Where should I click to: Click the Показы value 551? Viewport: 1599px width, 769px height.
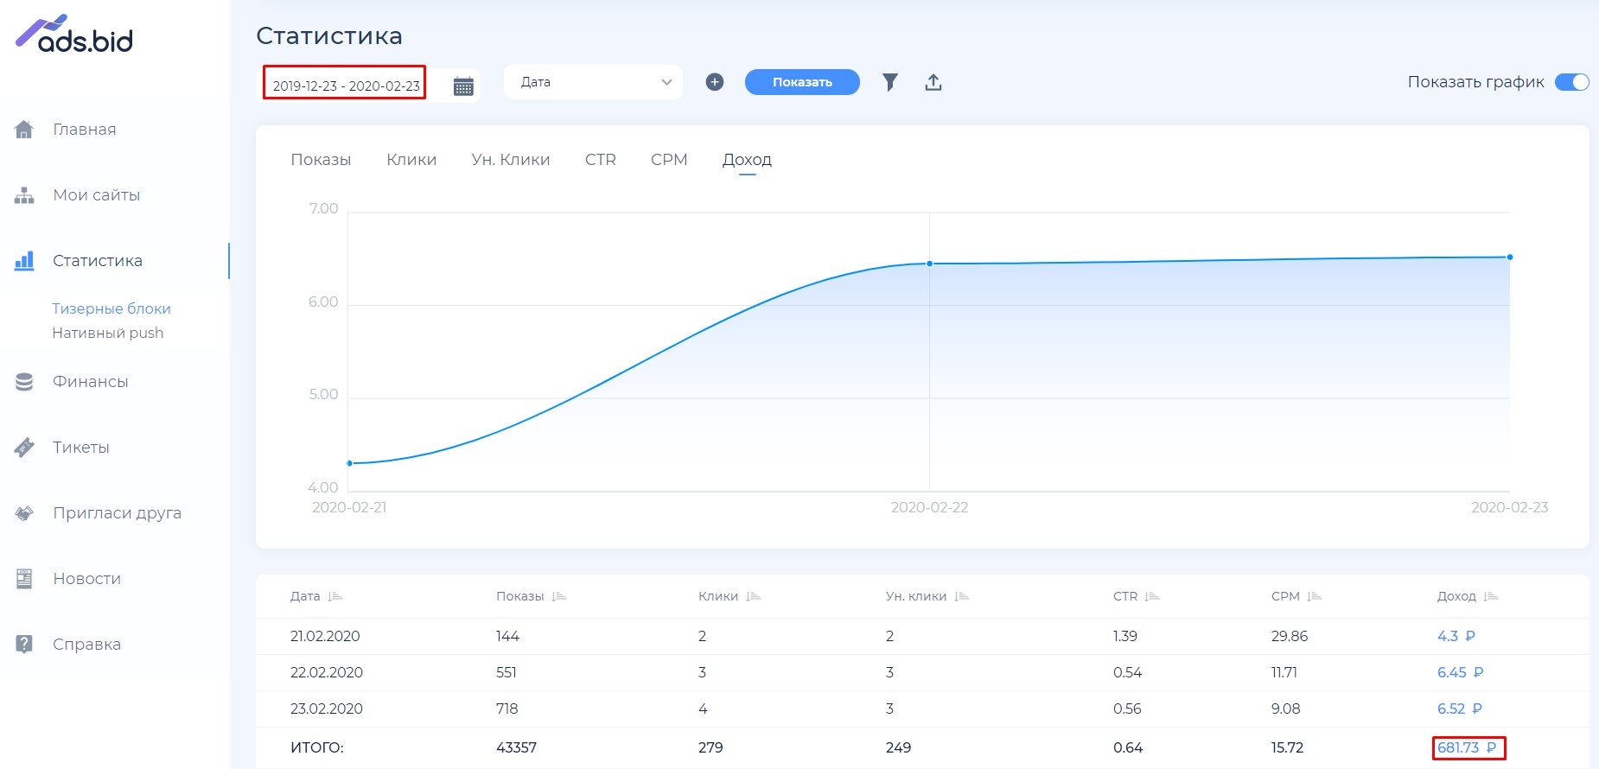506,672
